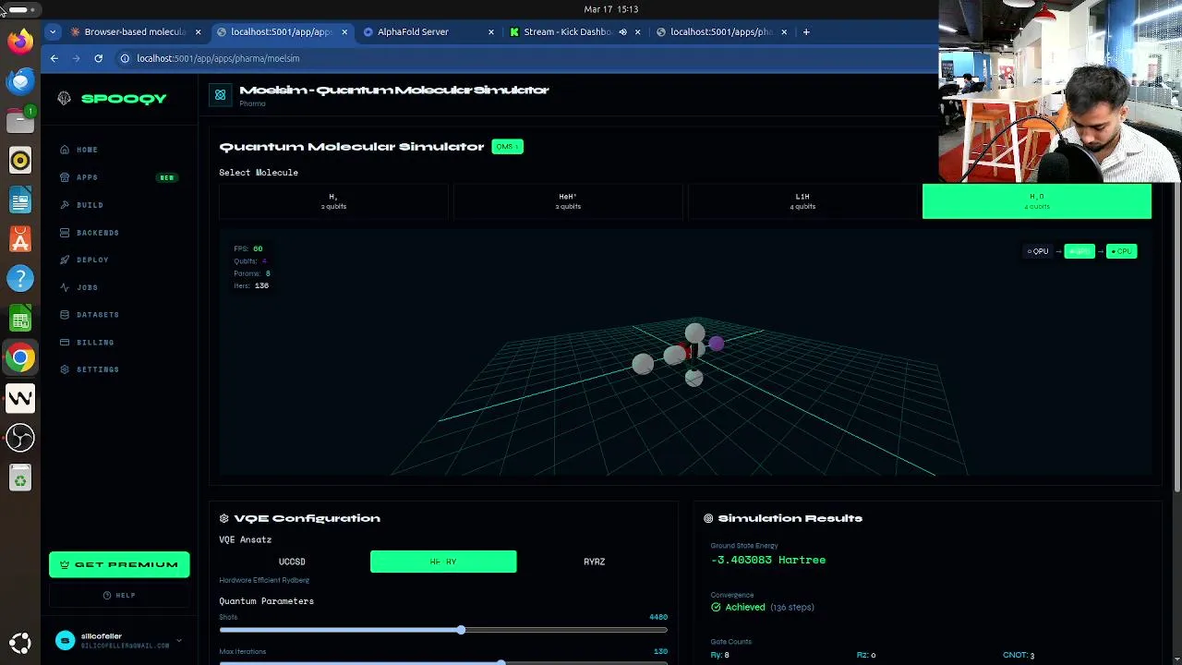Switch to Google Chrome in the dock
1182x665 pixels.
20,357
